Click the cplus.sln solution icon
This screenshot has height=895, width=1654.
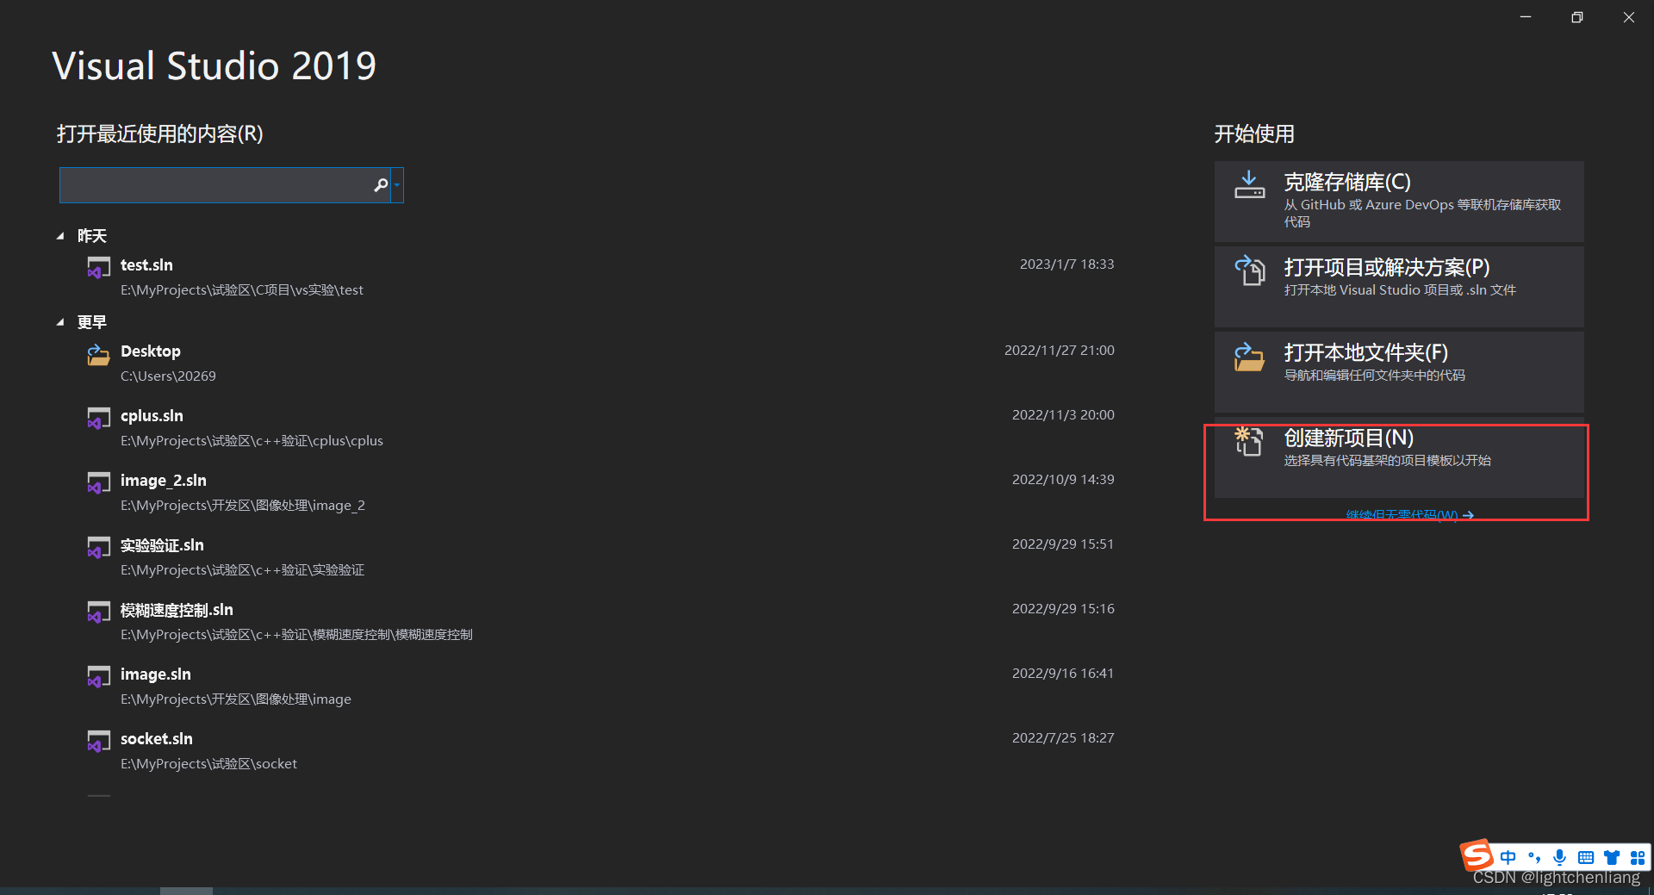98,419
